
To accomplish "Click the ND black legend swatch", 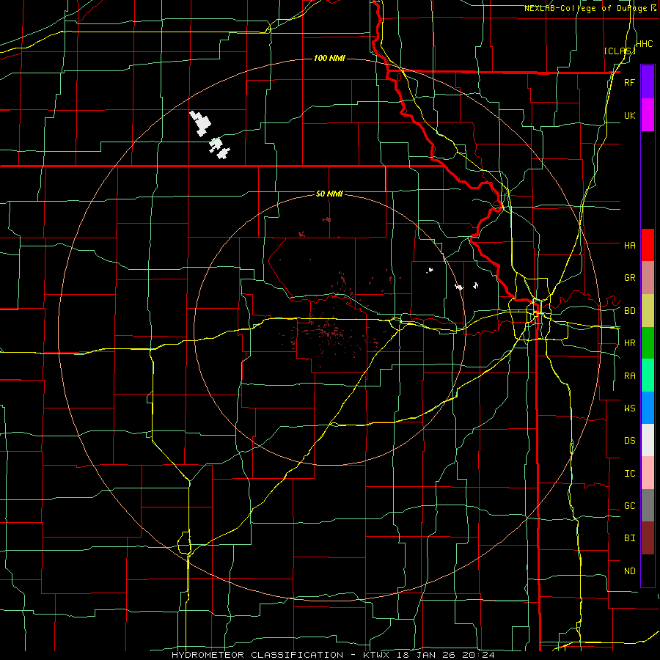I will click(x=648, y=571).
